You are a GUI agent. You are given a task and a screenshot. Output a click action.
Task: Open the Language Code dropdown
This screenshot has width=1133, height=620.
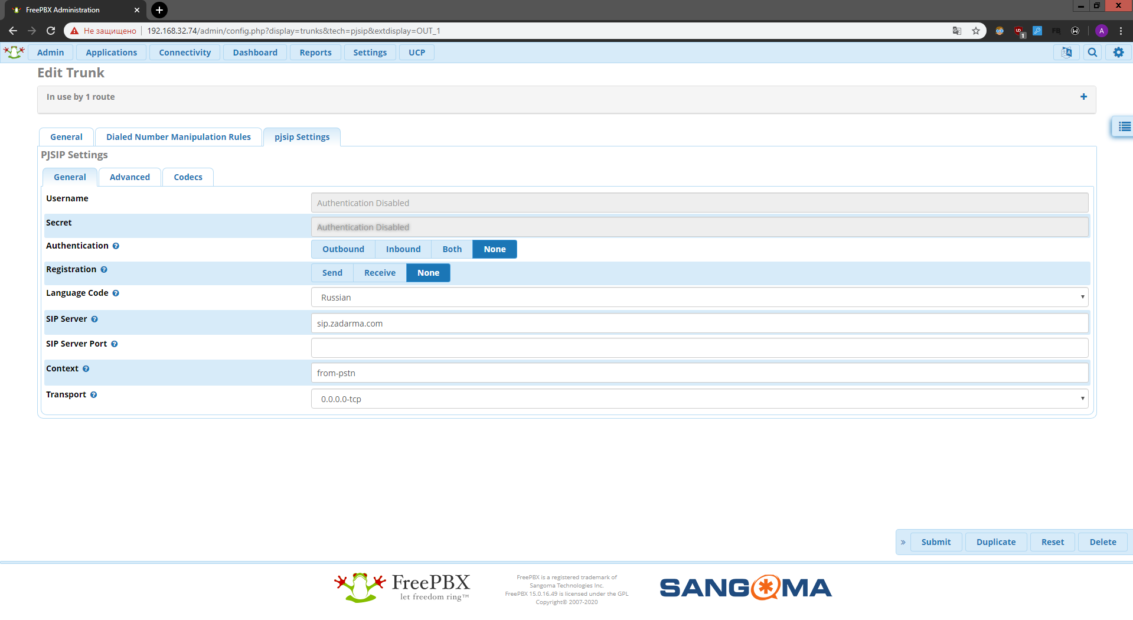coord(699,298)
